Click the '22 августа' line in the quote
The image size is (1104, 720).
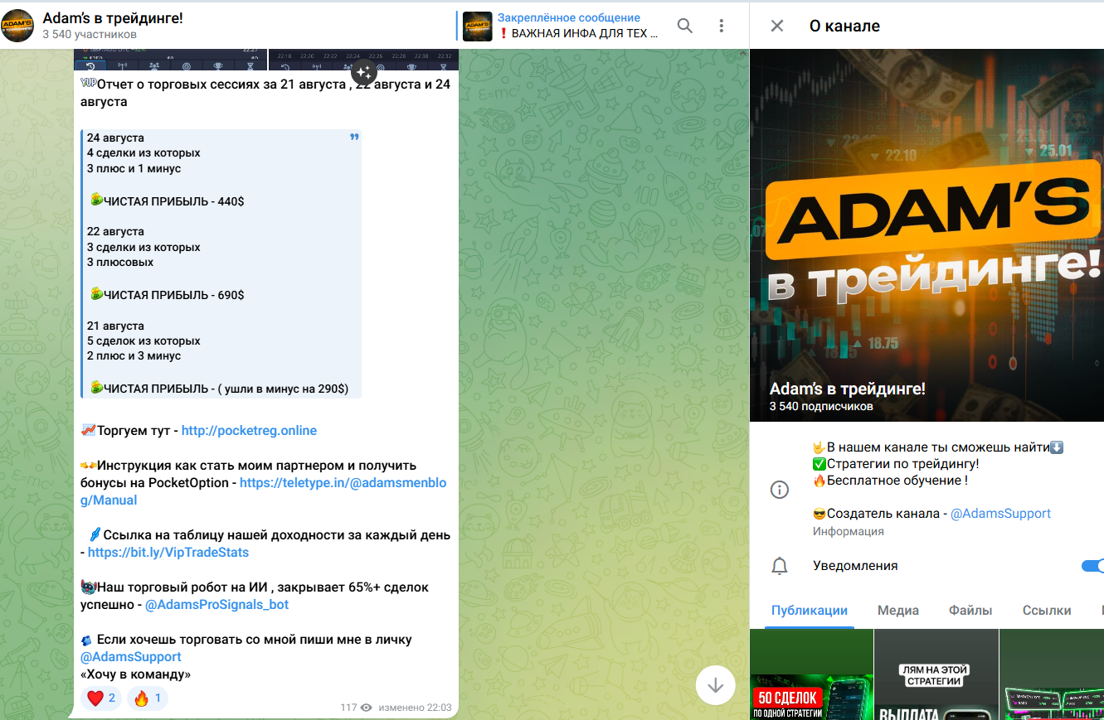tap(115, 231)
